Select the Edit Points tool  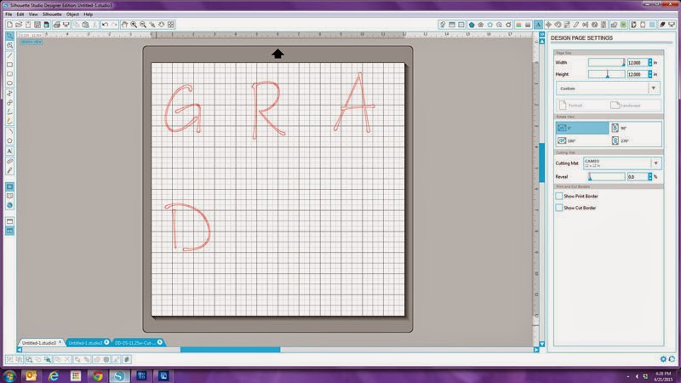coord(9,45)
